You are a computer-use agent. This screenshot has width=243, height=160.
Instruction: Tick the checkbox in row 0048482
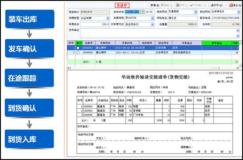coord(78,48)
